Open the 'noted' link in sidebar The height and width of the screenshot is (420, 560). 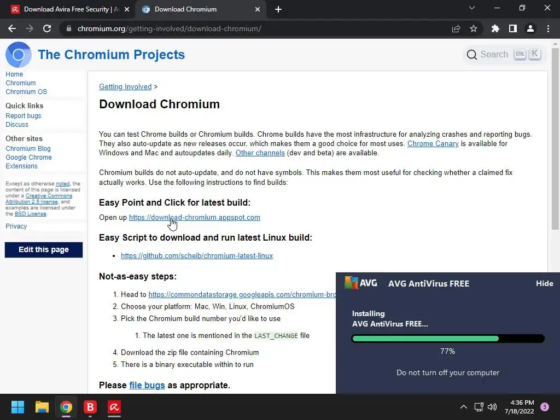click(63, 184)
